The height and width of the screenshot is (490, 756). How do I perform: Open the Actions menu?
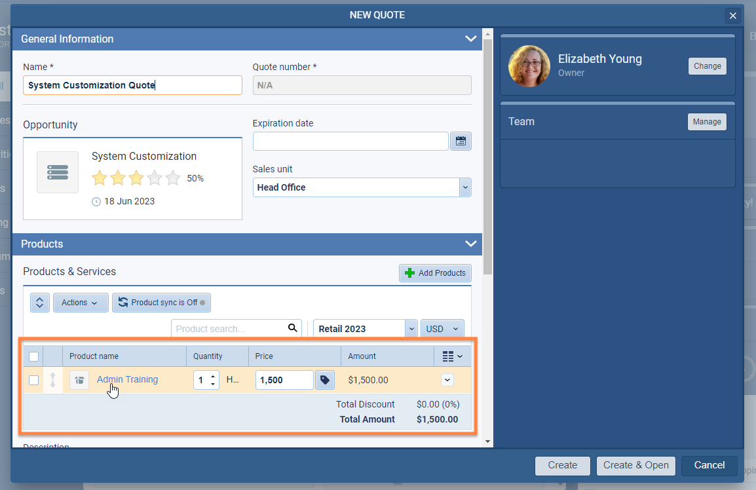[x=80, y=302]
